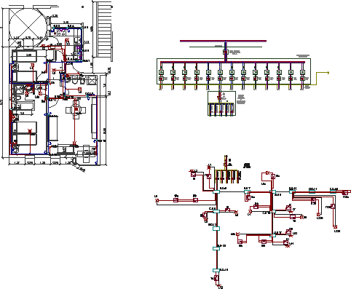
Task: Select the sofa along the living room wall
Action: (53, 128)
